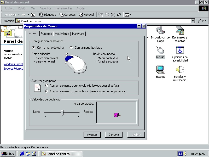Switch to the Punteros tab
The height and width of the screenshot is (157, 209).
tap(46, 34)
